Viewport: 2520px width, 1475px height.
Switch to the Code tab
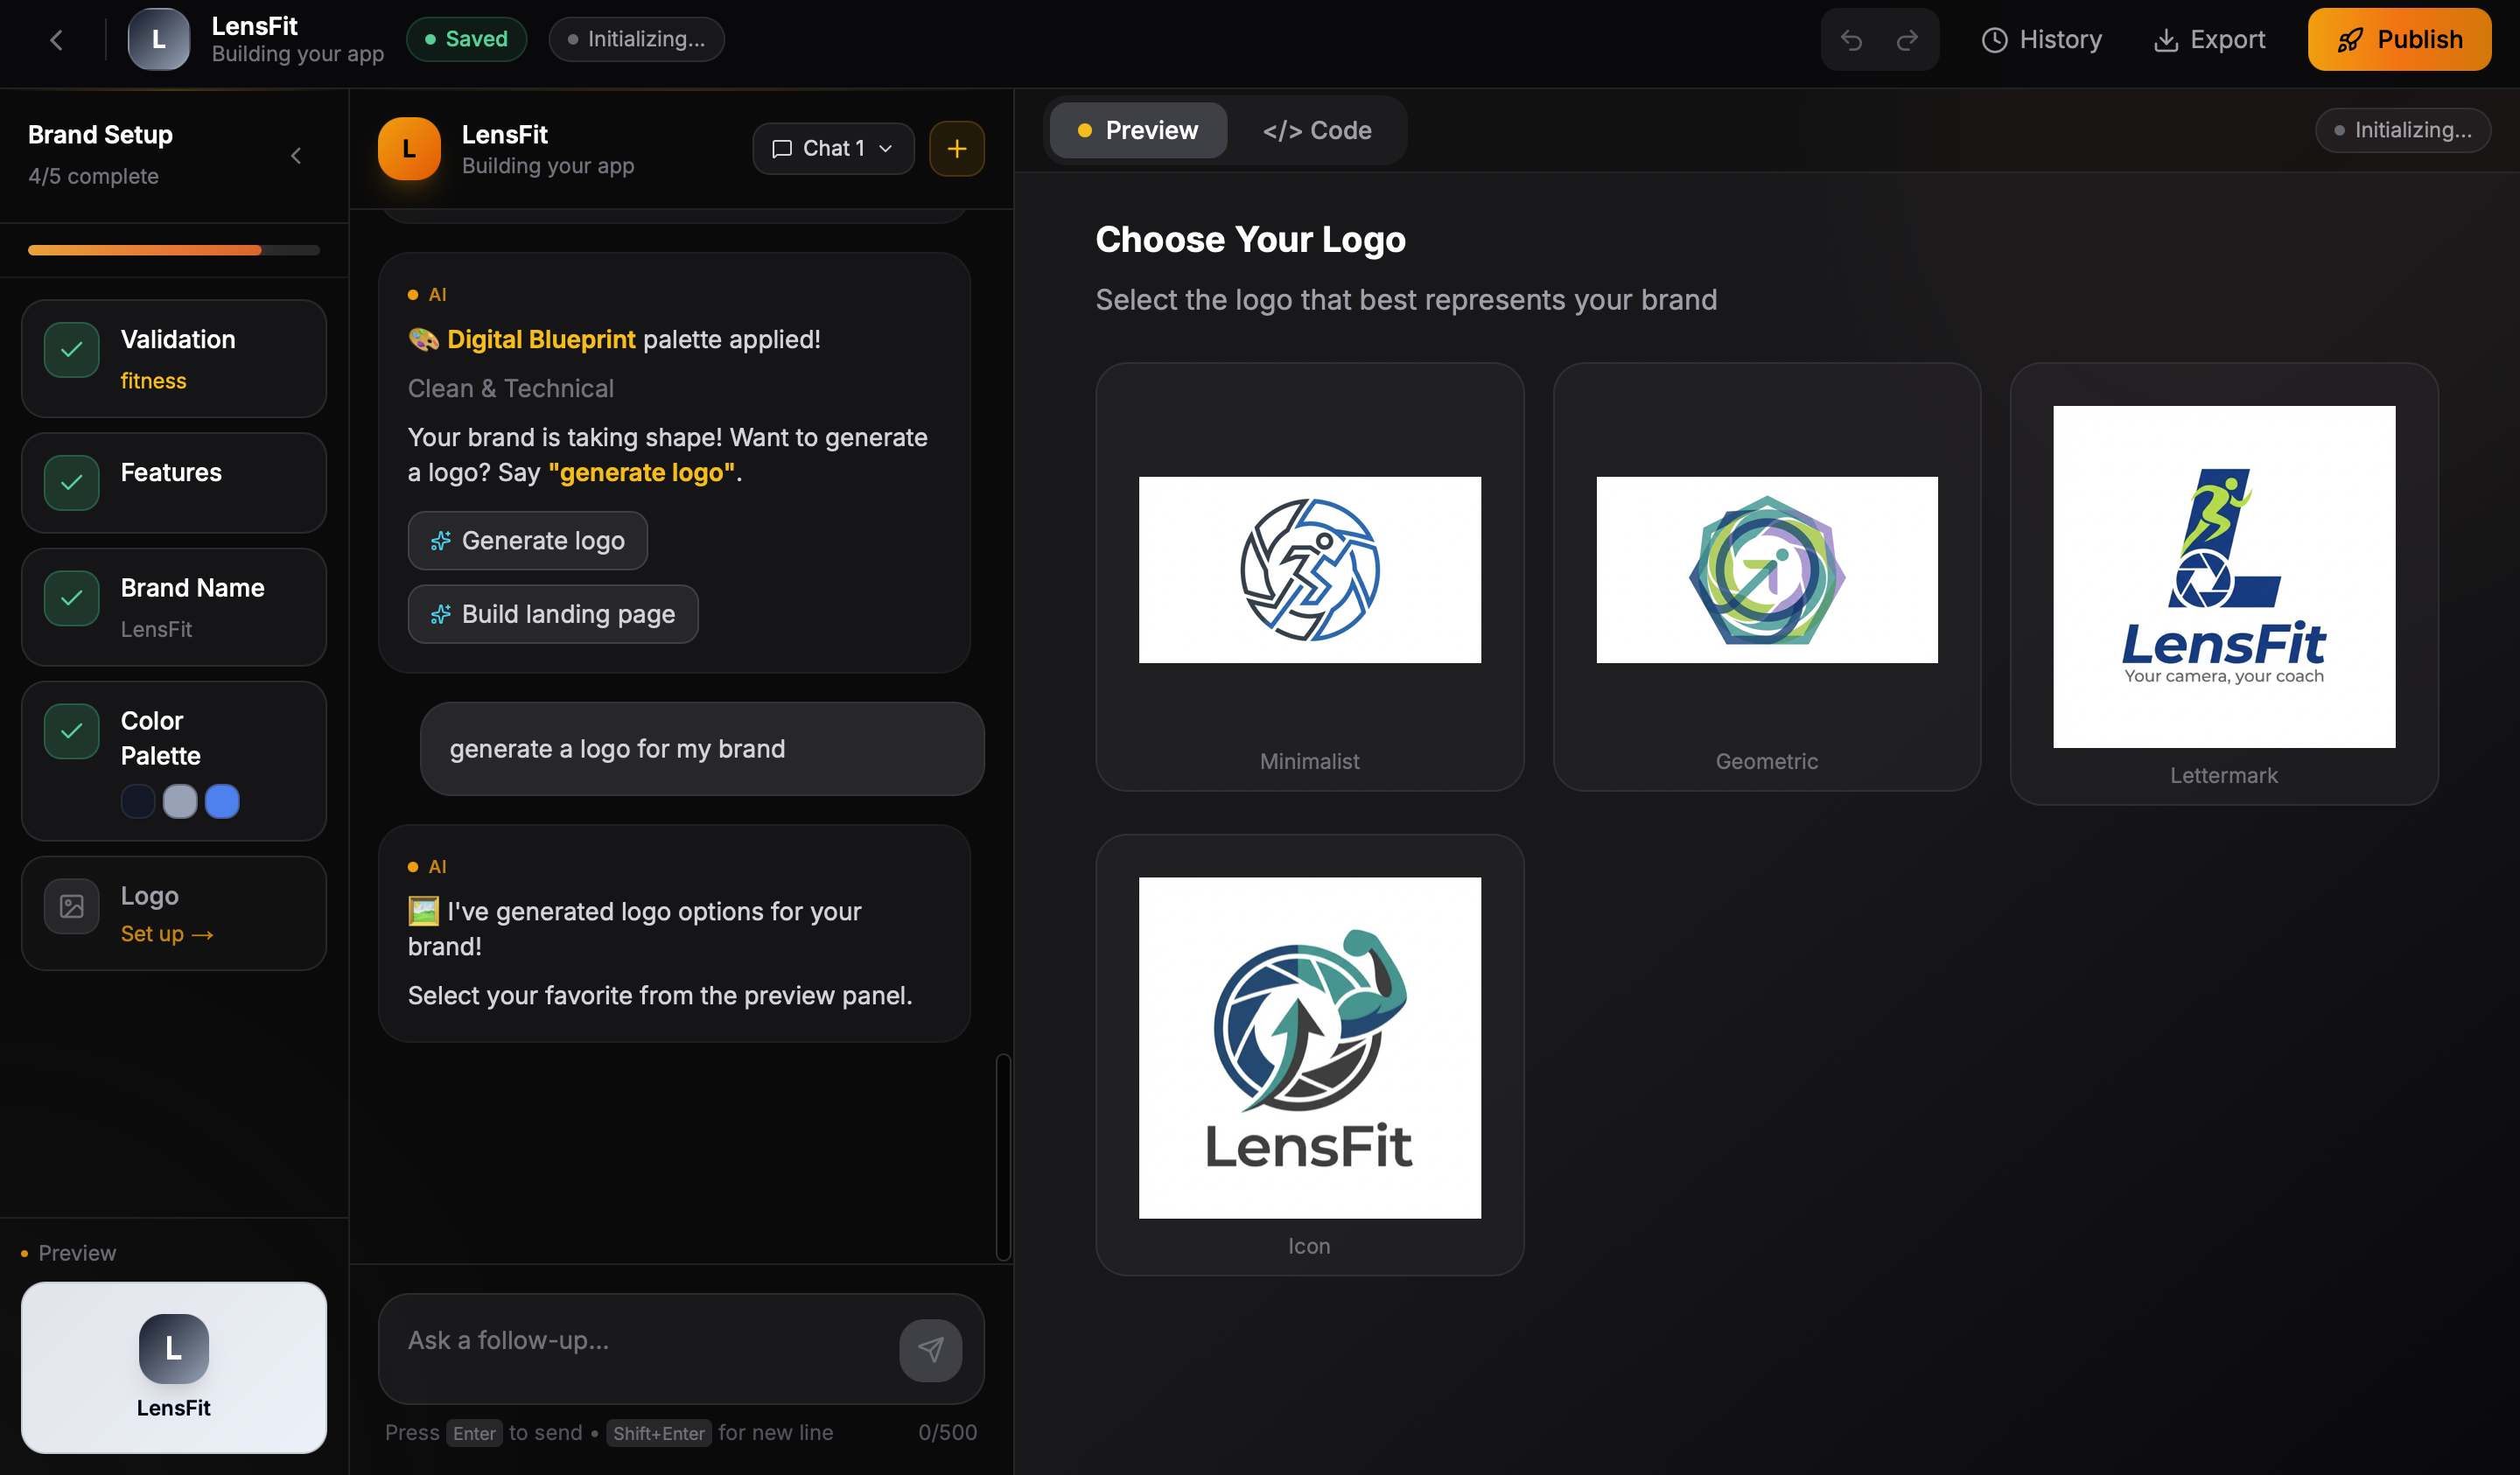(1317, 131)
